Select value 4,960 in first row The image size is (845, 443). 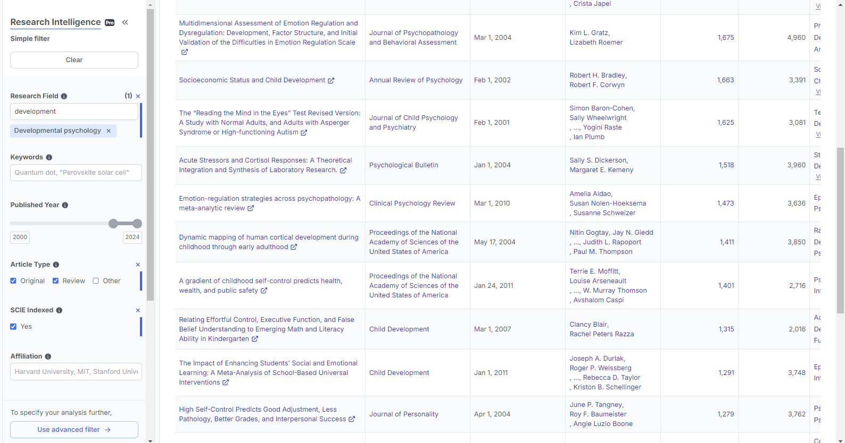(x=797, y=38)
